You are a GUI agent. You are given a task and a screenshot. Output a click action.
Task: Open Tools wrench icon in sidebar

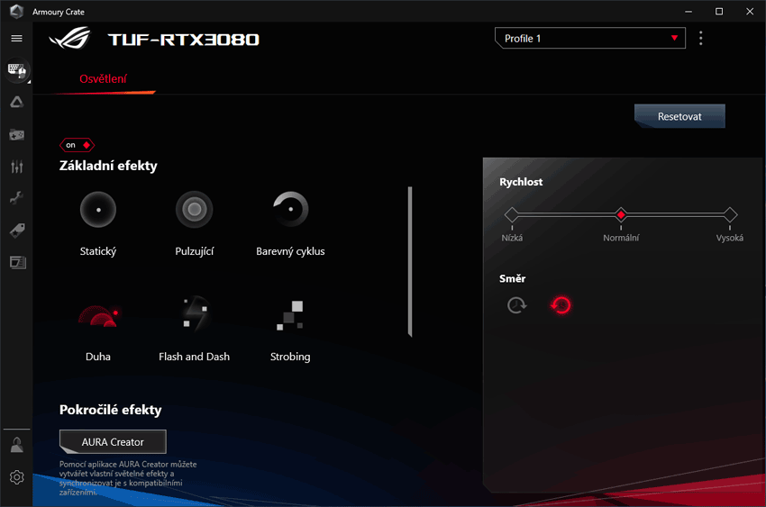click(16, 198)
